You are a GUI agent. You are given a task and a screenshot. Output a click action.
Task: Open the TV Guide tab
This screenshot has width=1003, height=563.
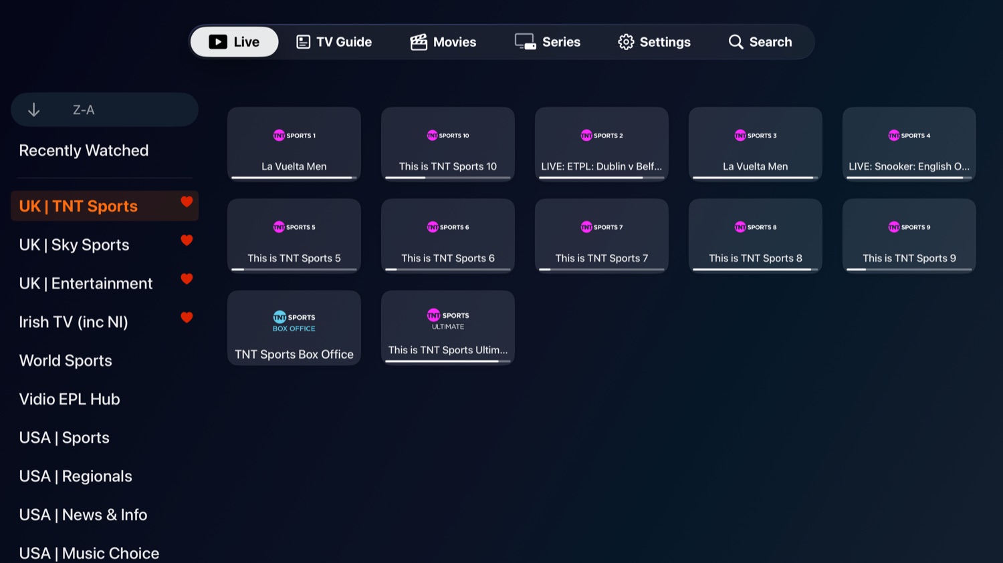(x=334, y=42)
